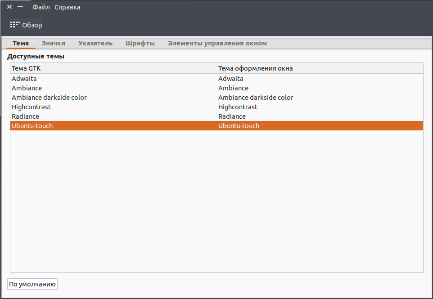Open Элементы управления окном tab

(x=217, y=43)
